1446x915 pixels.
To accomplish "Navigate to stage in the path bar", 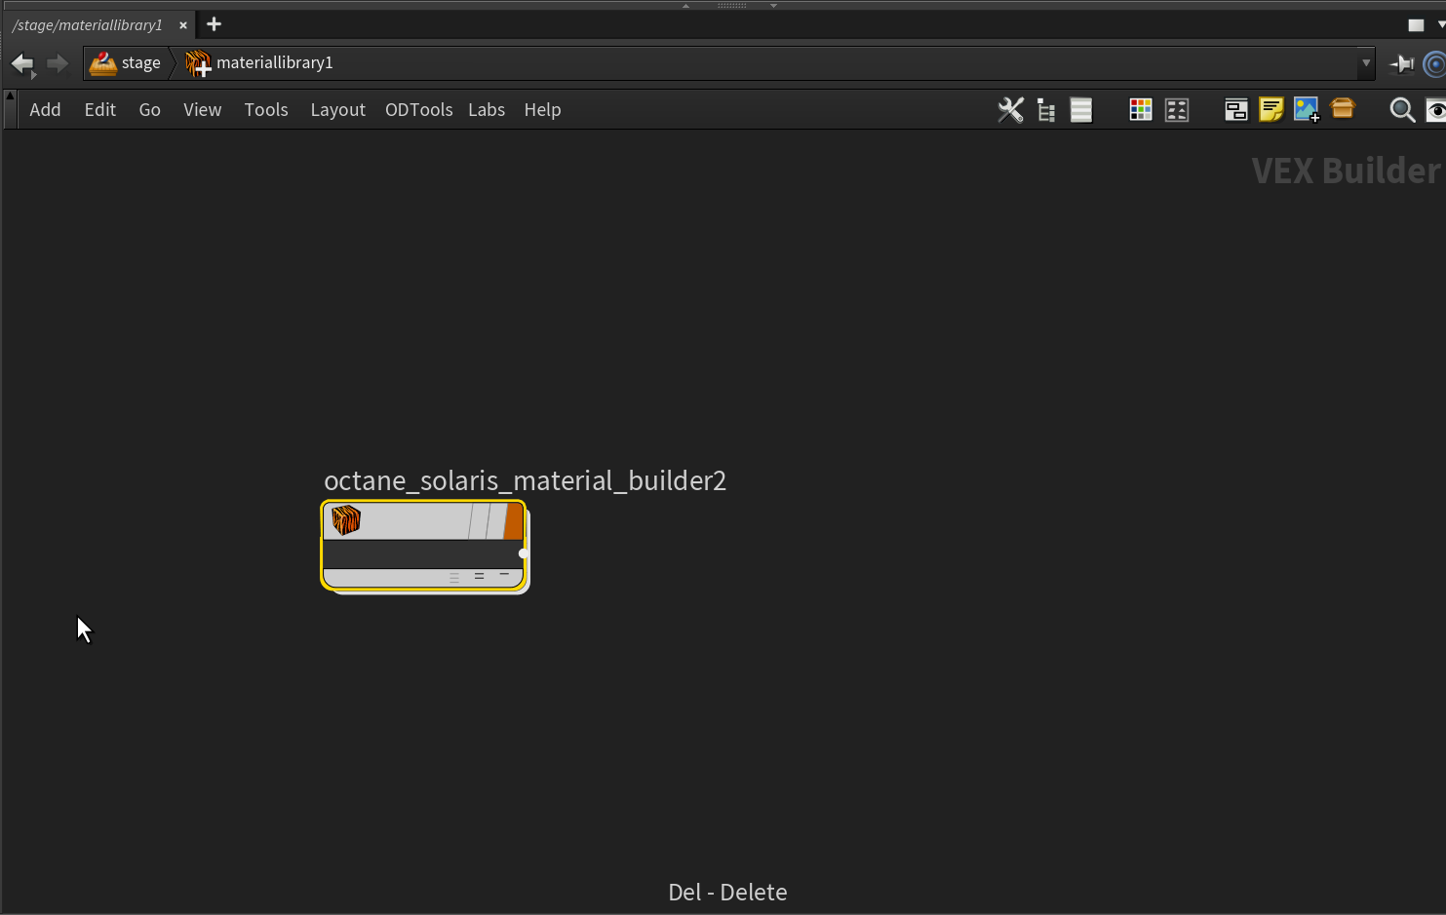I will point(141,63).
